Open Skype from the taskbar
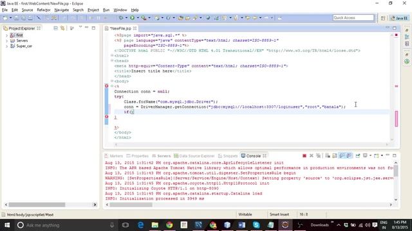412x231 pixels. coord(256,225)
